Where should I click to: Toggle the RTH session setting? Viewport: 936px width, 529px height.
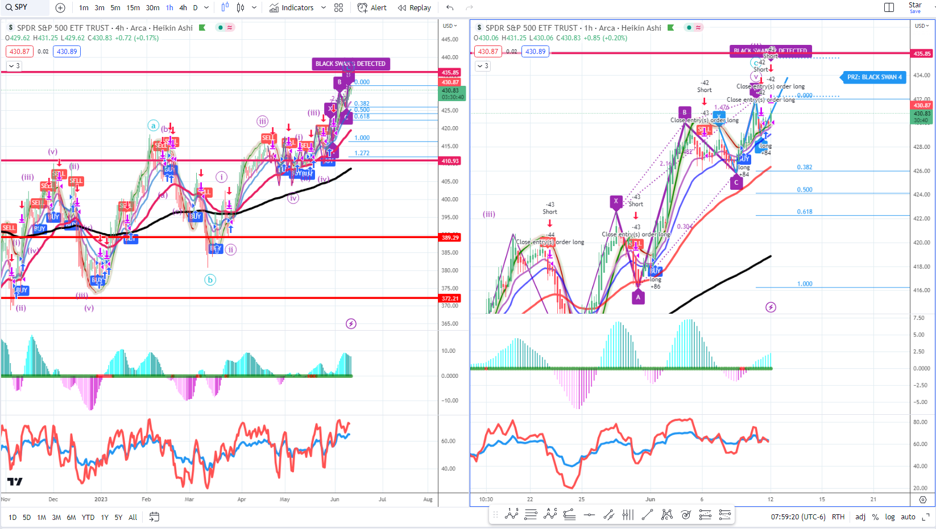pyautogui.click(x=838, y=517)
